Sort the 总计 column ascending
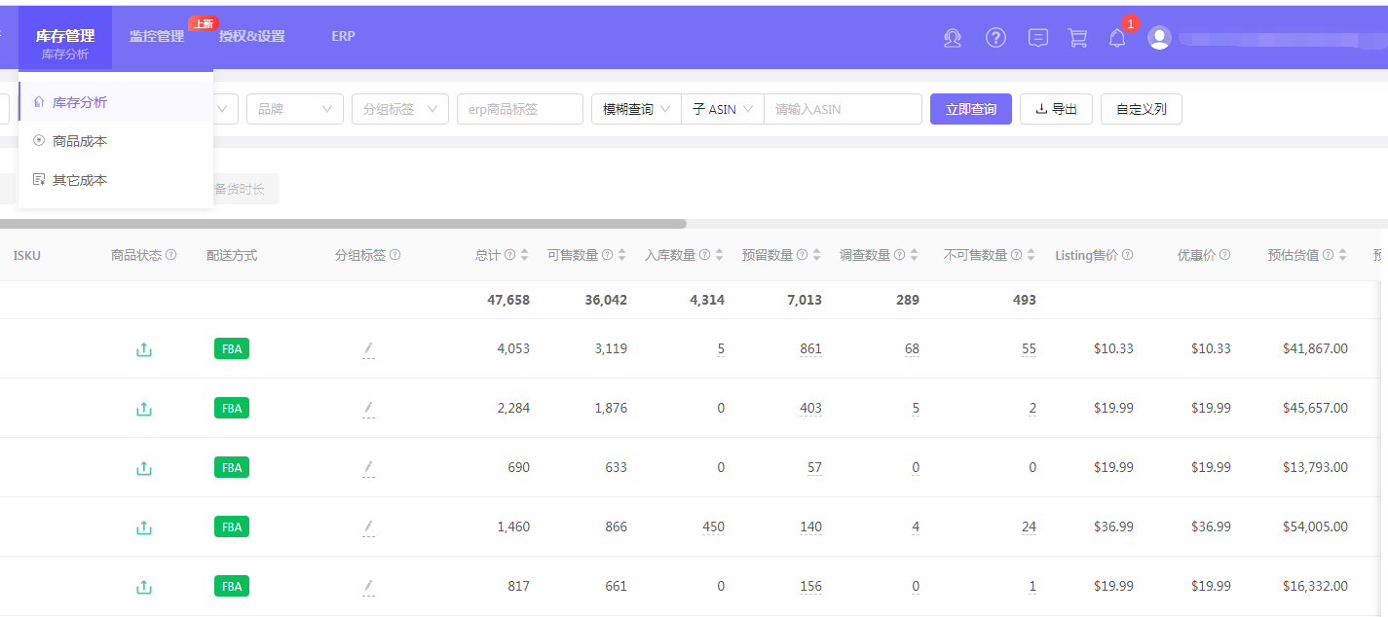This screenshot has width=1388, height=617. [x=523, y=251]
